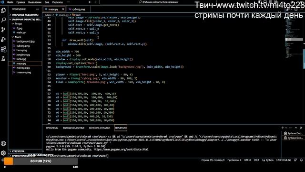This screenshot has width=305, height=172.
Task: Open cyborg.png in the file tree
Action: coord(23,46)
